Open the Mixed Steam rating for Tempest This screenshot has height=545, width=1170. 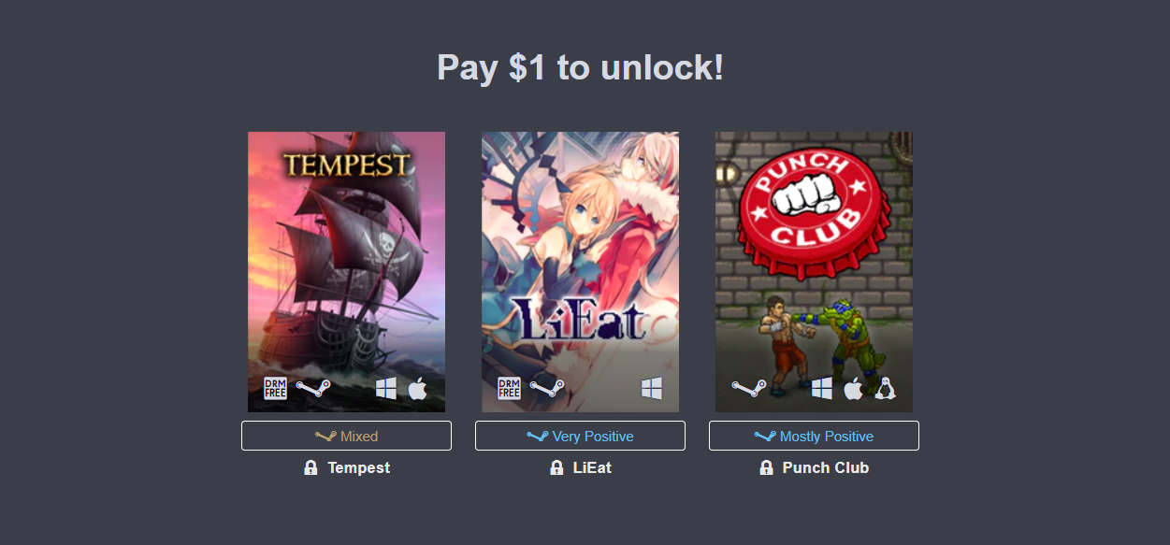click(x=346, y=436)
